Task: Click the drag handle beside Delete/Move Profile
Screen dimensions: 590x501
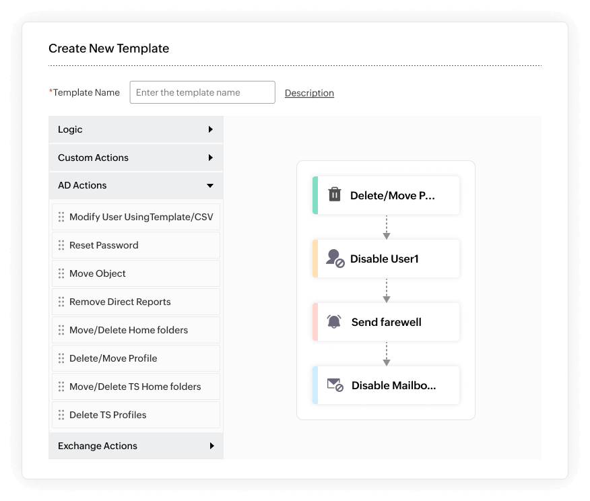Action: click(62, 358)
